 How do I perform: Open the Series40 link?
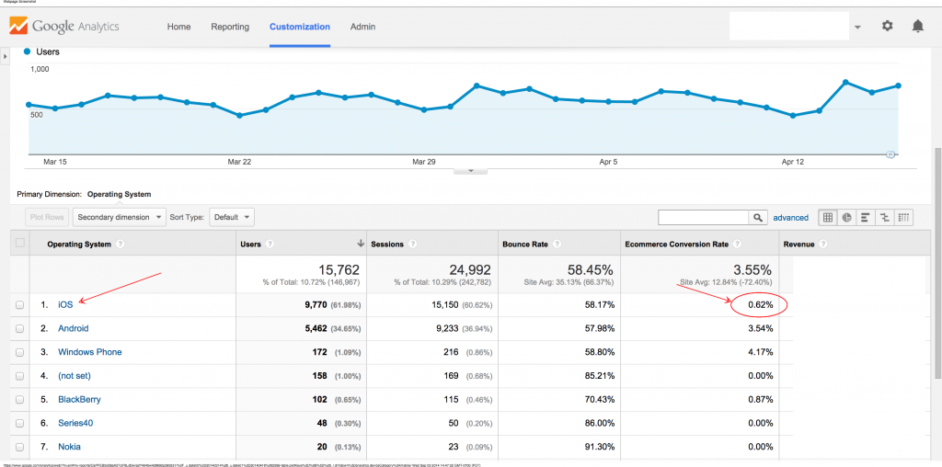(75, 423)
